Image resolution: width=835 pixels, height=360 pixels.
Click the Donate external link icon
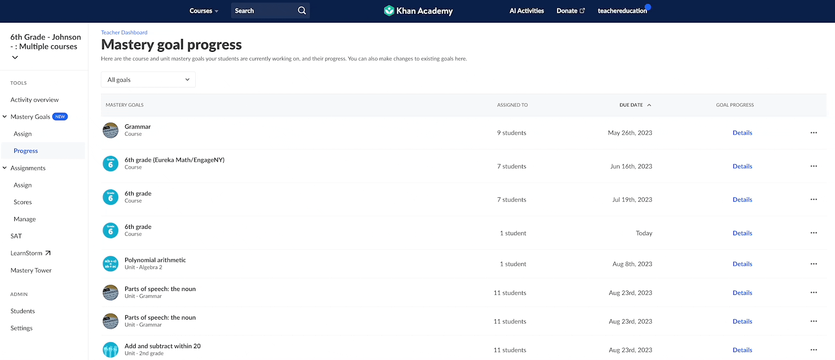[x=582, y=10]
